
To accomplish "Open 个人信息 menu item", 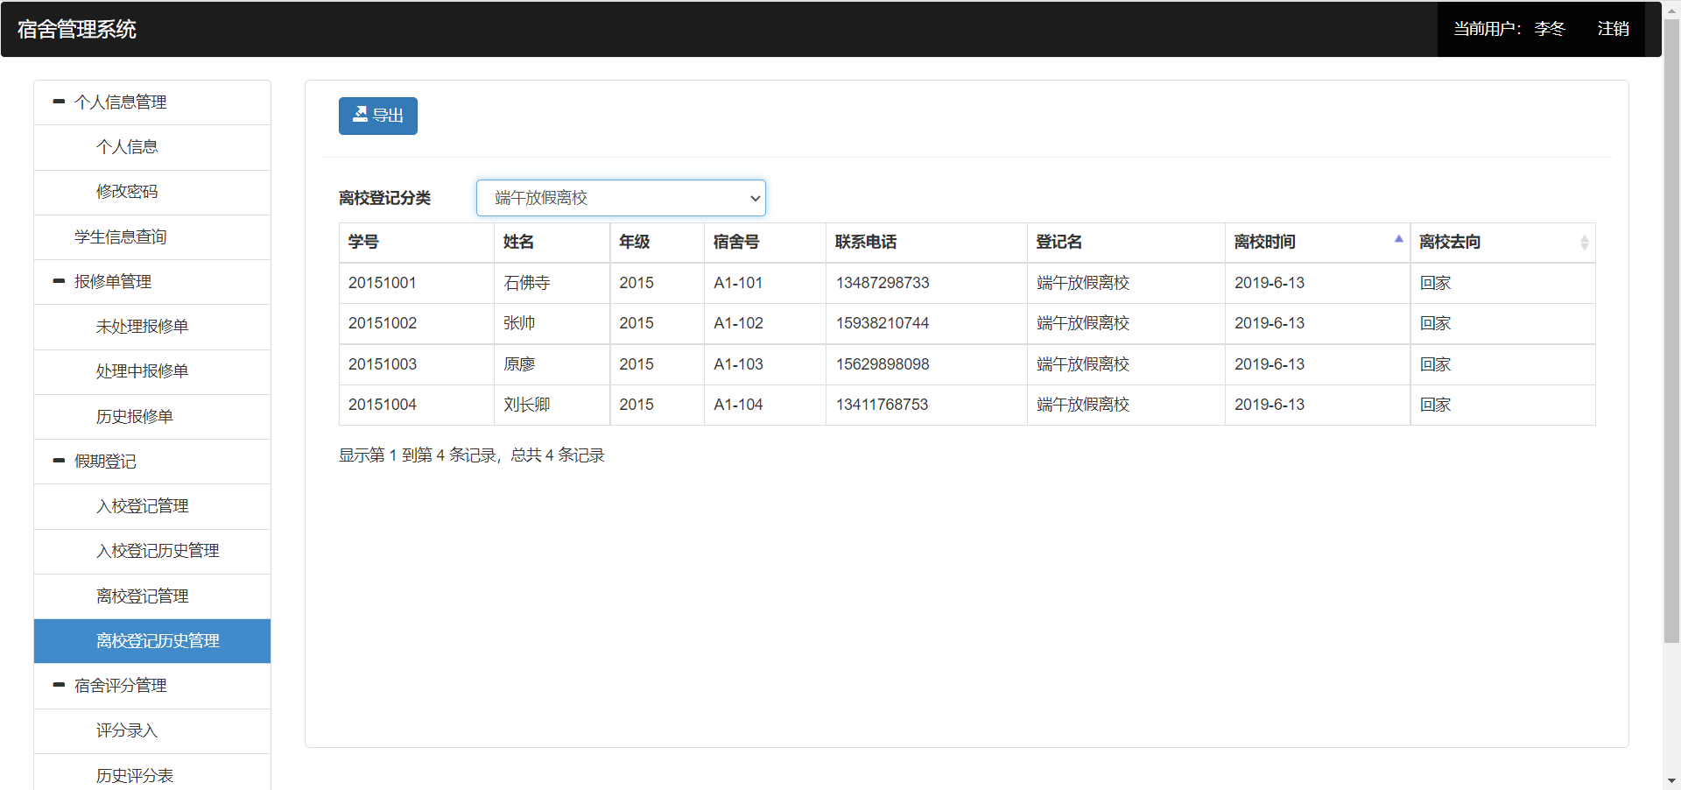I will pyautogui.click(x=152, y=147).
